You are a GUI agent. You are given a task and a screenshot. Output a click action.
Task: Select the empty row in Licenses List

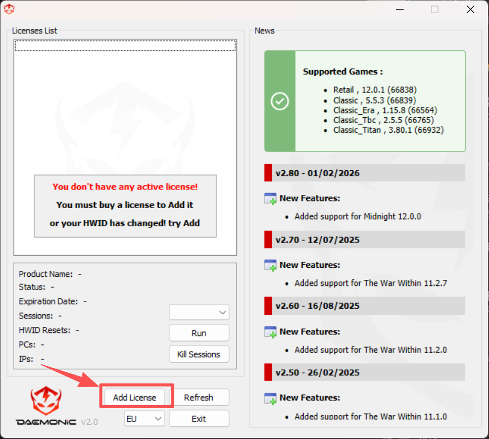tap(125, 45)
